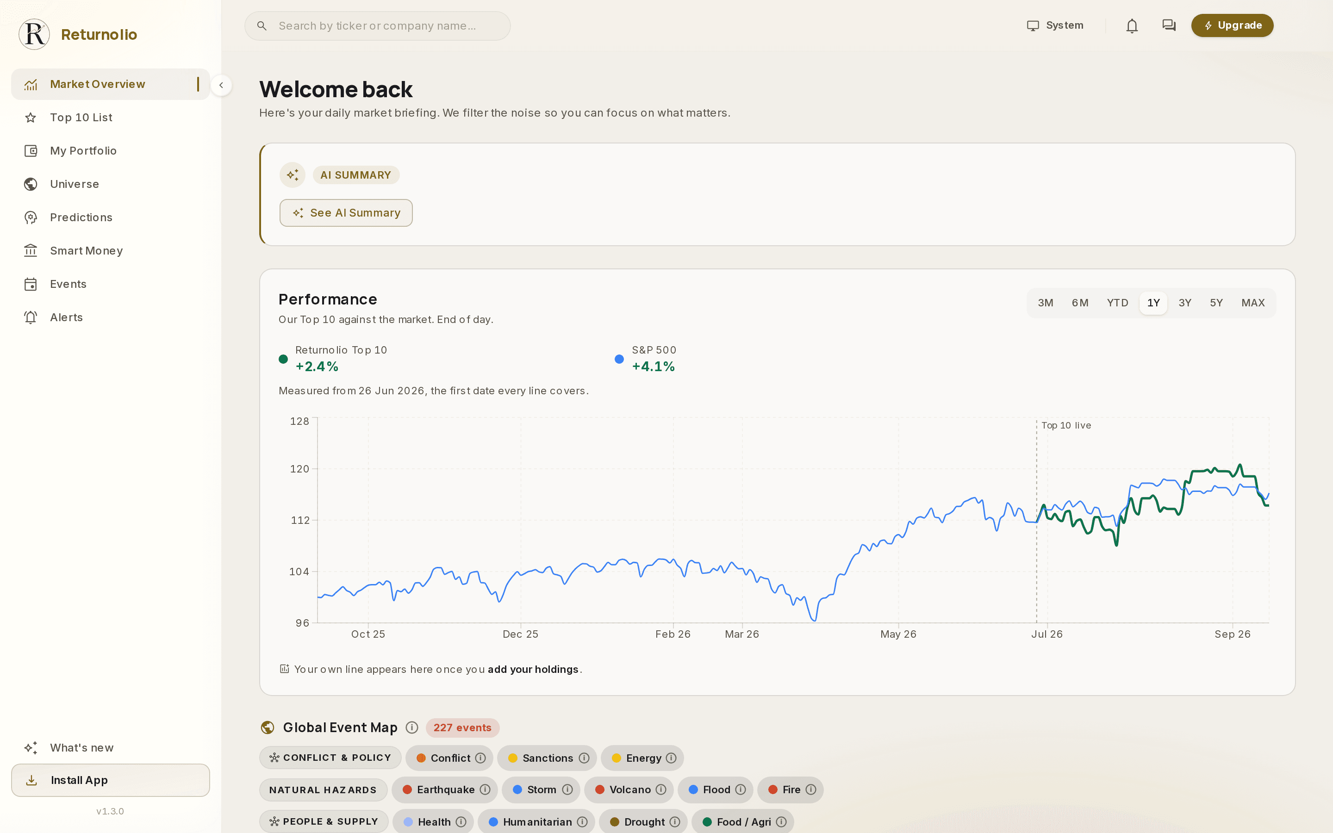Image resolution: width=1333 pixels, height=833 pixels.
Task: Show info for Storm filter
Action: [x=567, y=789]
